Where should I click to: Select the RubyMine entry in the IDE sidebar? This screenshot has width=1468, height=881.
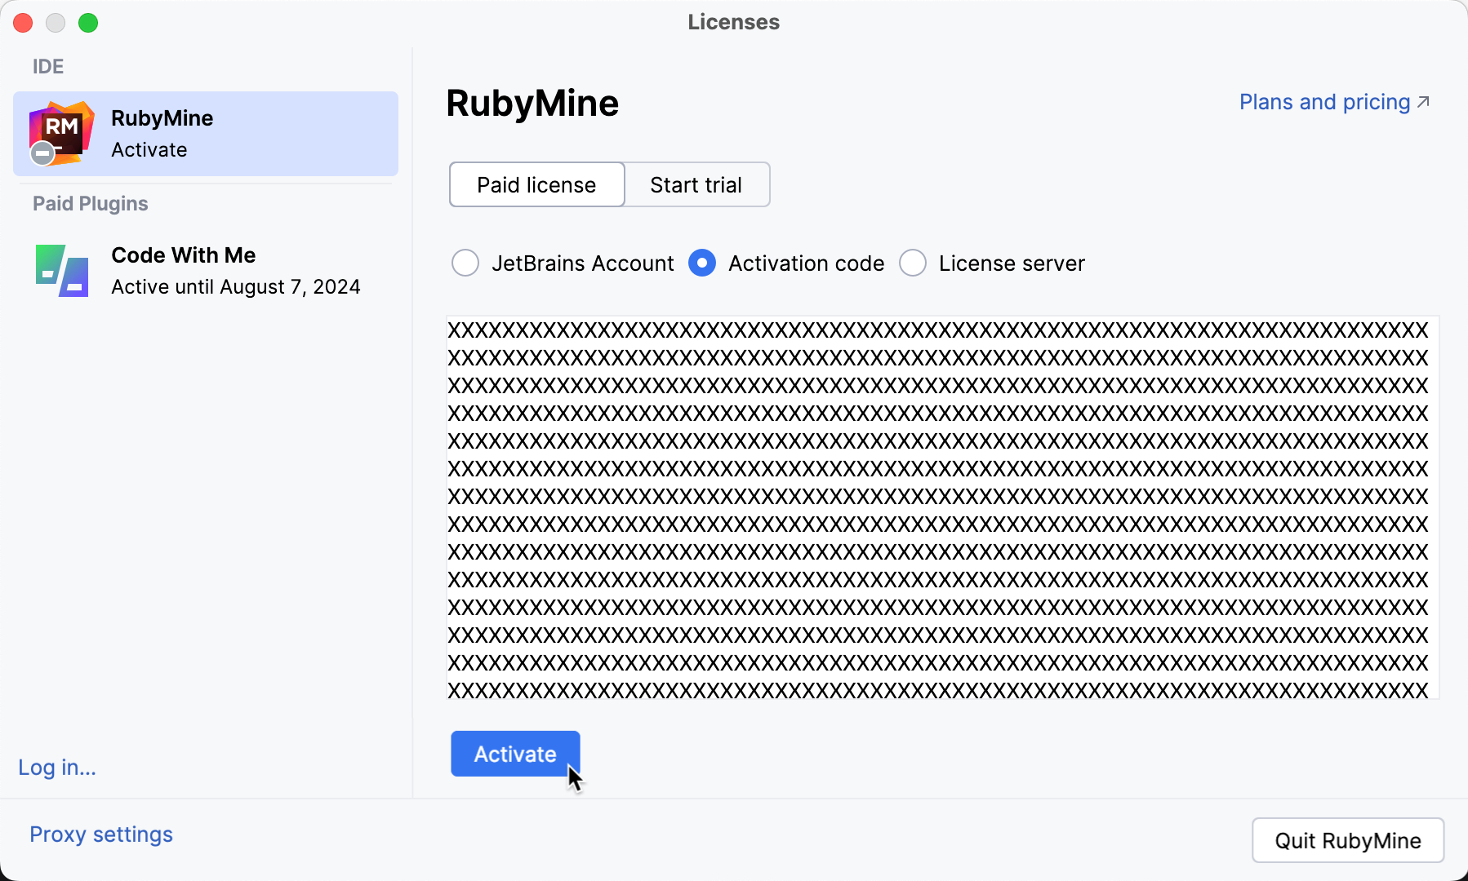[204, 133]
